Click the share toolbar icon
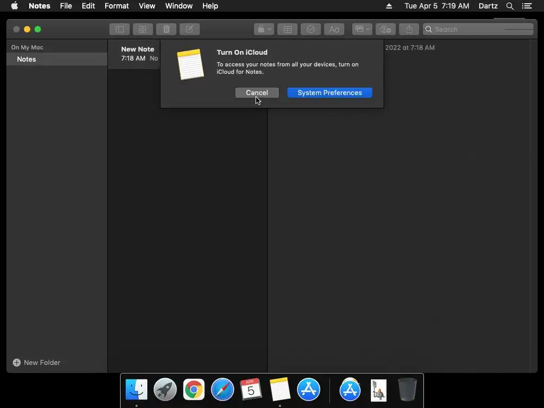Image resolution: width=544 pixels, height=408 pixels. (x=409, y=30)
